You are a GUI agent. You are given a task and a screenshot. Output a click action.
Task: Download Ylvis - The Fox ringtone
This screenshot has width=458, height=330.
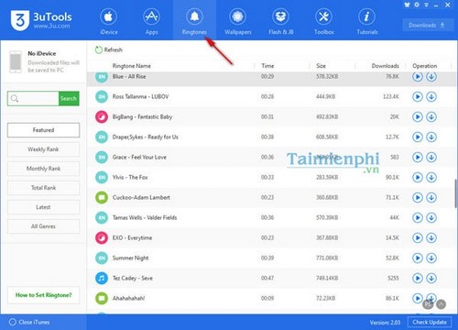pyautogui.click(x=431, y=178)
